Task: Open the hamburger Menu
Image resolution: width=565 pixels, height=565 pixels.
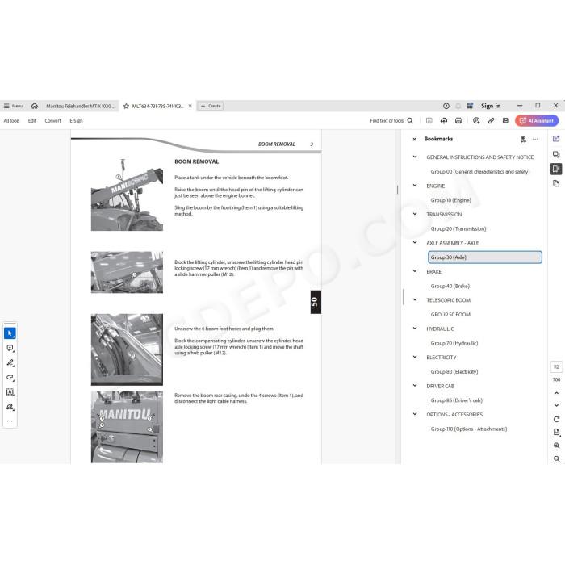Action: click(x=13, y=106)
